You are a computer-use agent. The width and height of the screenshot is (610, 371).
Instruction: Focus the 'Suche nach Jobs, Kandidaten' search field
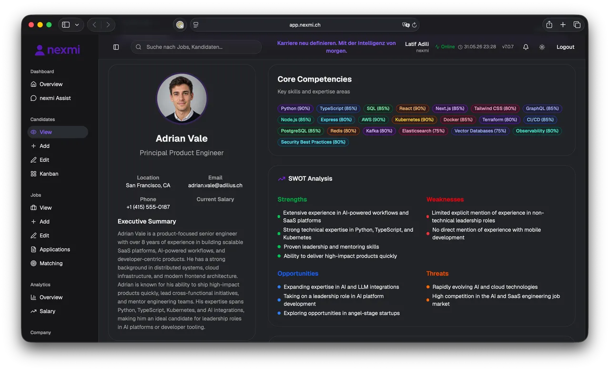pos(196,47)
